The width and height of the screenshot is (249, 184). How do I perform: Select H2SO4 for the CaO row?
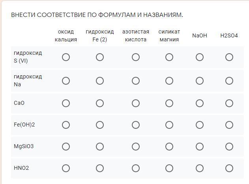coord(229,103)
